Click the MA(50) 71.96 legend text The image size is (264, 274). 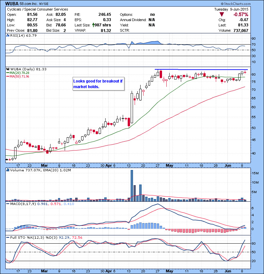point(19,76)
